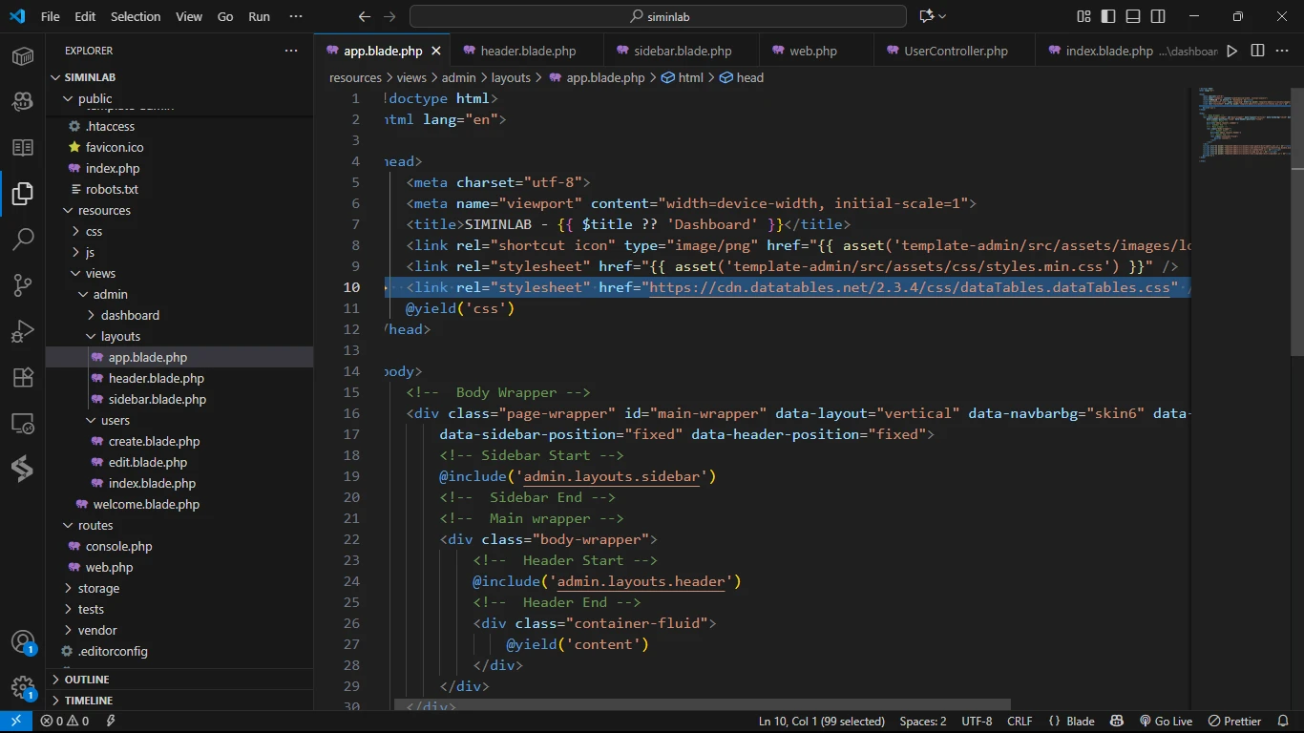1304x733 pixels.
Task: Open the Extensions view
Action: (23, 377)
